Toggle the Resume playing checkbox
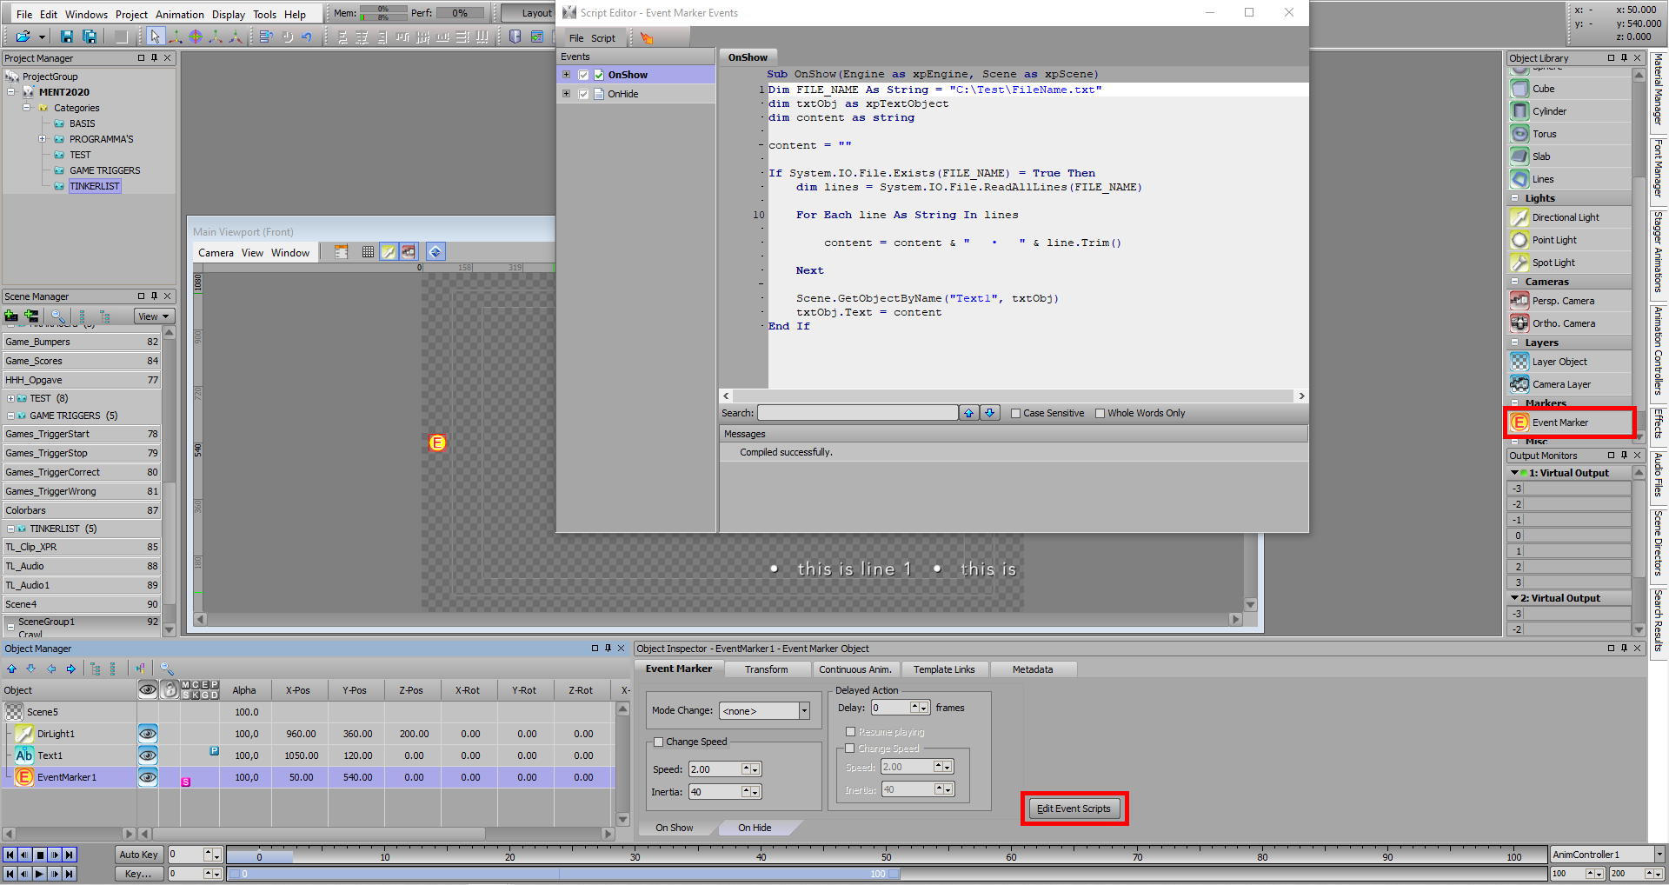 [x=851, y=732]
